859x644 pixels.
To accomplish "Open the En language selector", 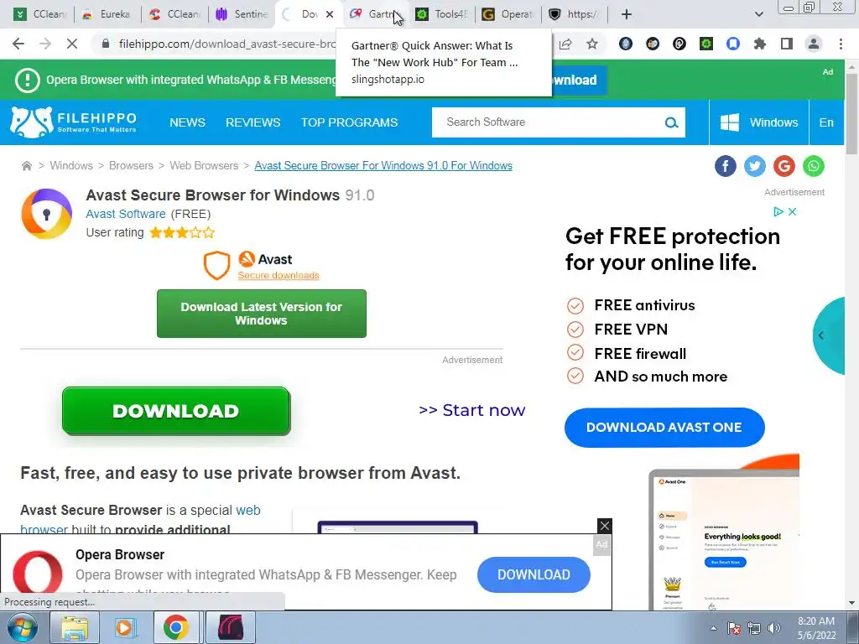I will (x=826, y=122).
